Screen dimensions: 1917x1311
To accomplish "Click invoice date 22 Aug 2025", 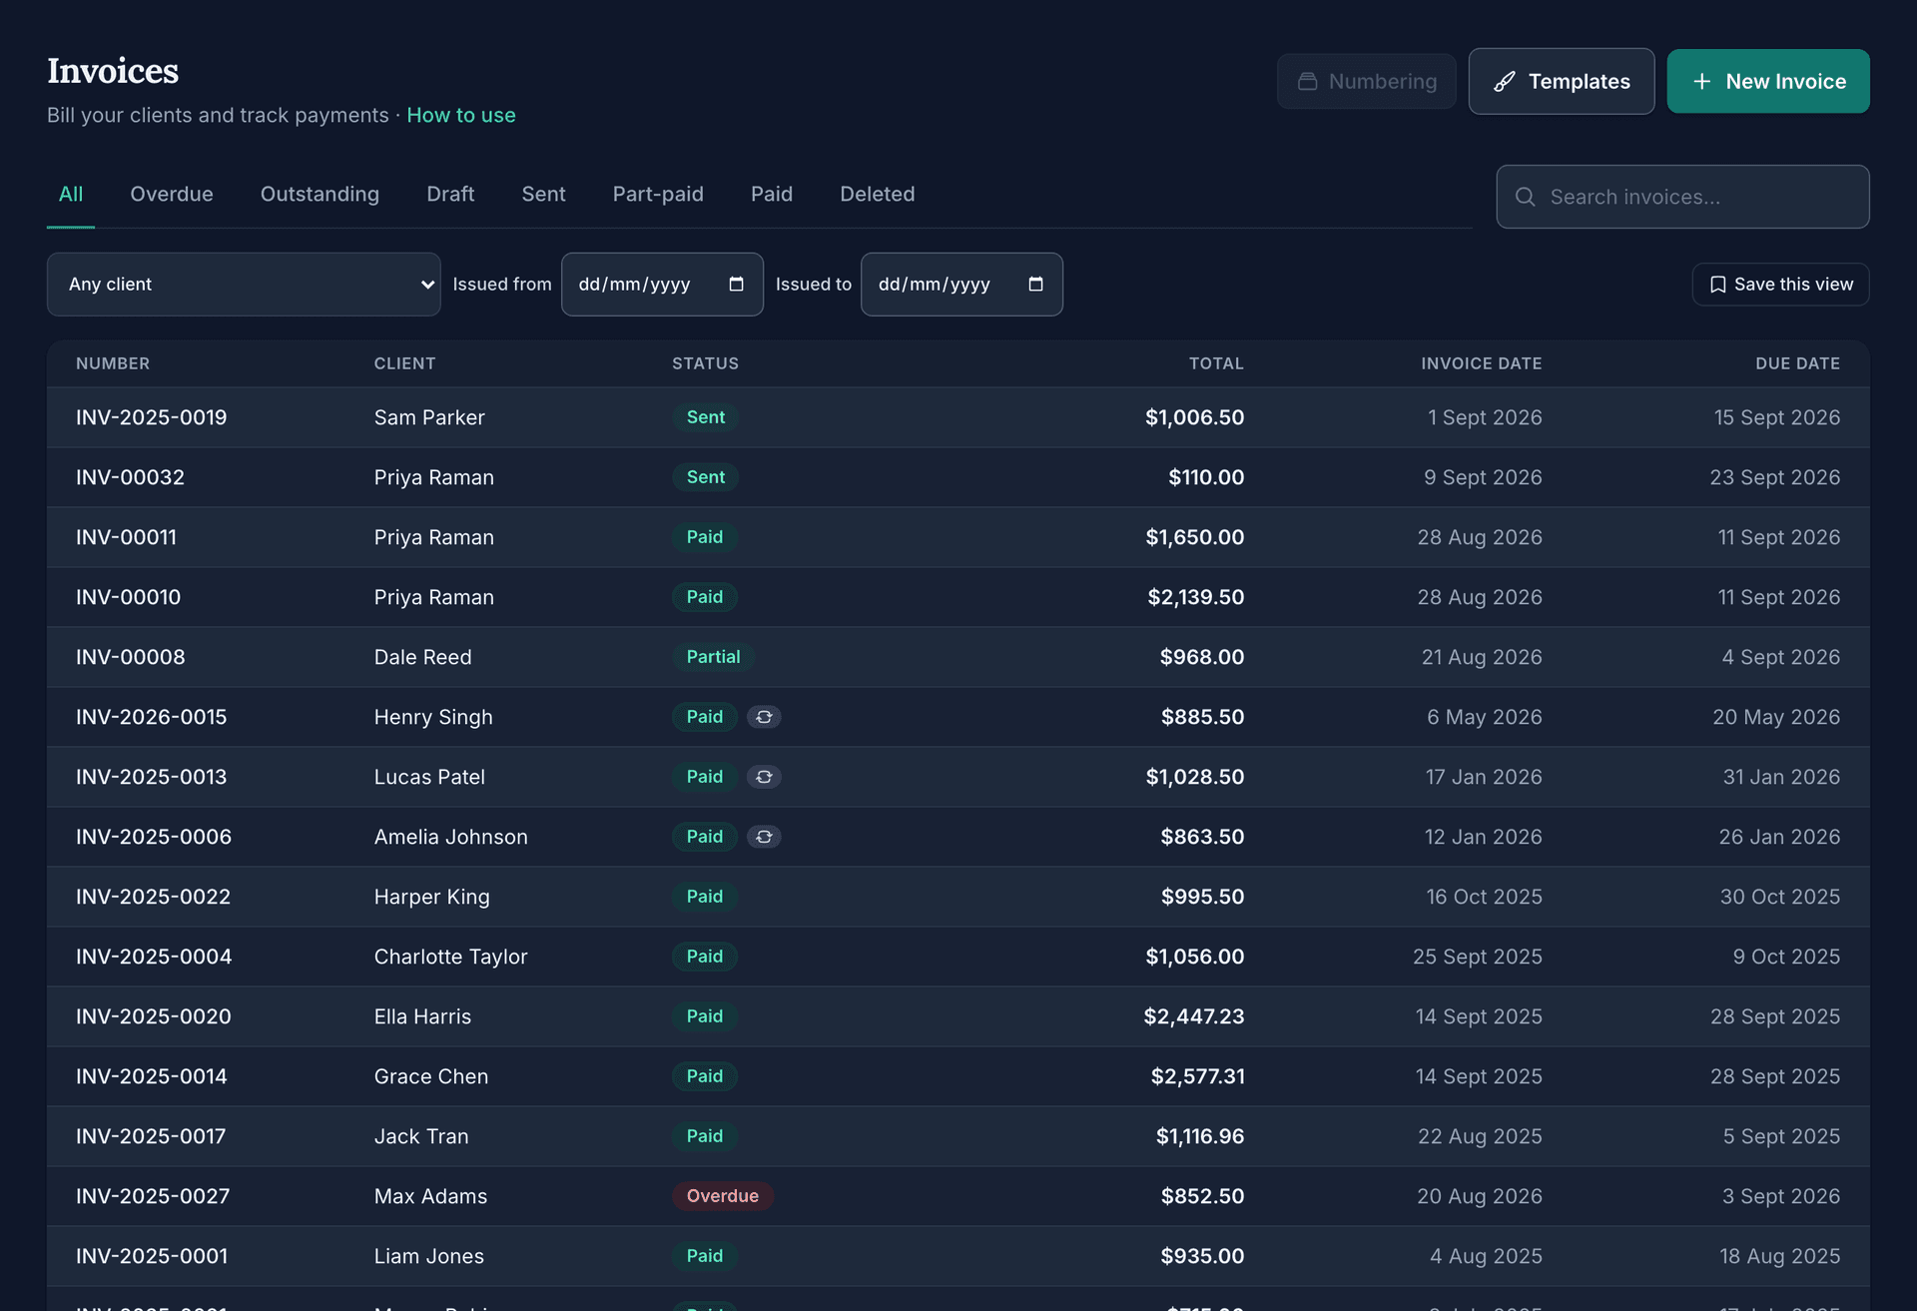I will tap(1480, 1136).
